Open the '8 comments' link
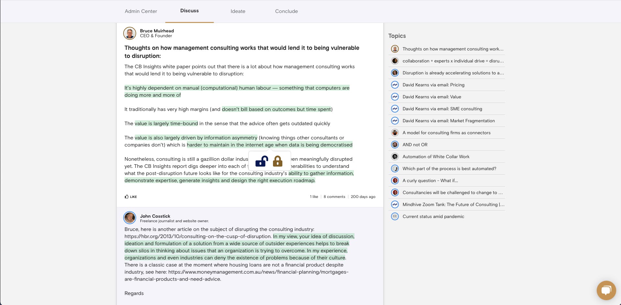The height and width of the screenshot is (305, 621). pyautogui.click(x=334, y=196)
